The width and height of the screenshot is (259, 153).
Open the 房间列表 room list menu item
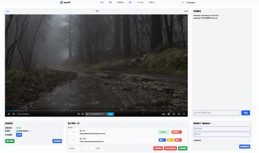(120, 3)
